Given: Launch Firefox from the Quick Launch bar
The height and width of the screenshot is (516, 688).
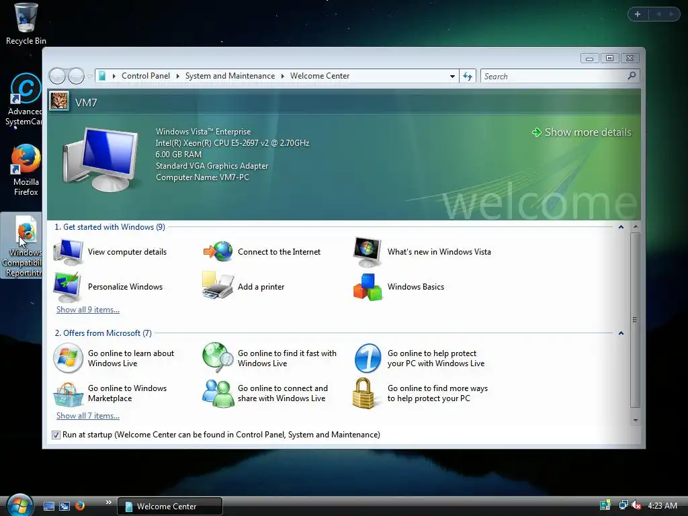Looking at the screenshot, I should [x=80, y=506].
